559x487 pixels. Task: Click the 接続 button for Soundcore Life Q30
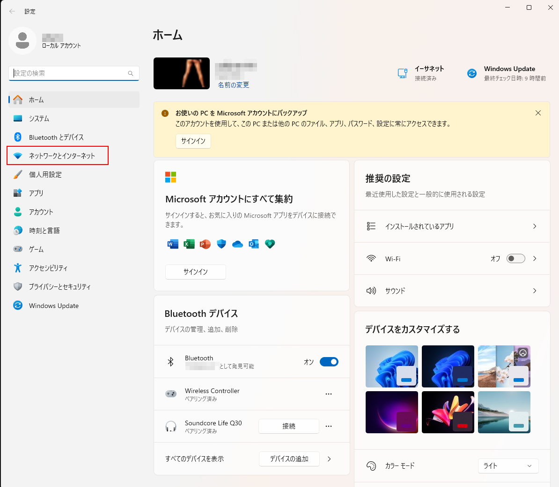pos(289,426)
